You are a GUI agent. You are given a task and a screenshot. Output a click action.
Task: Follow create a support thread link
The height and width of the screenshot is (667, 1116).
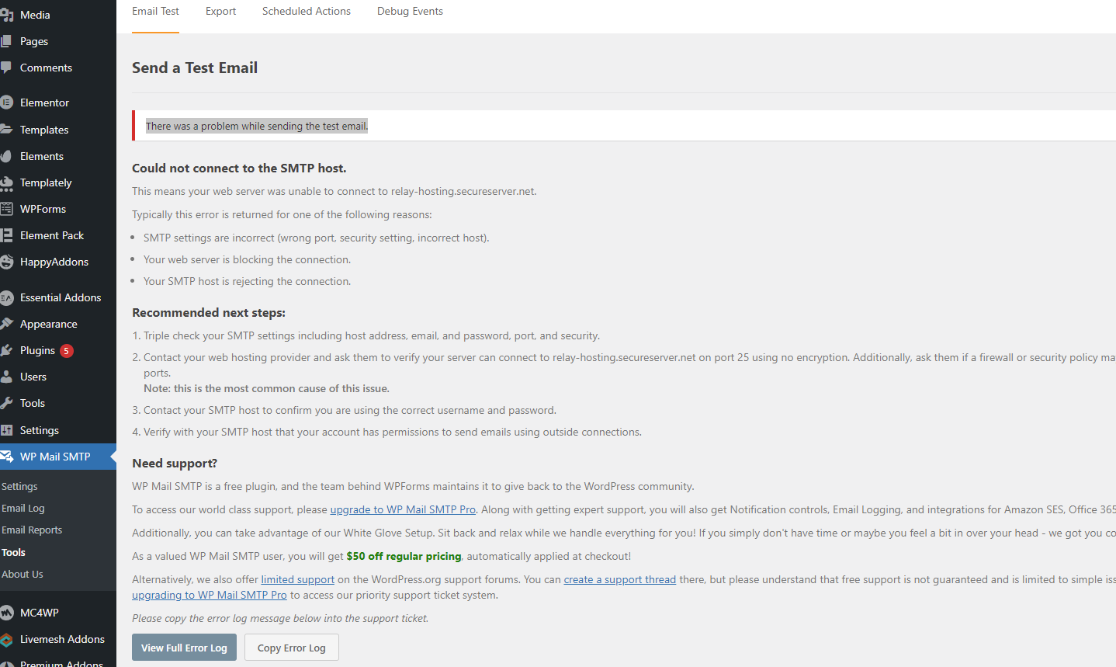620,579
